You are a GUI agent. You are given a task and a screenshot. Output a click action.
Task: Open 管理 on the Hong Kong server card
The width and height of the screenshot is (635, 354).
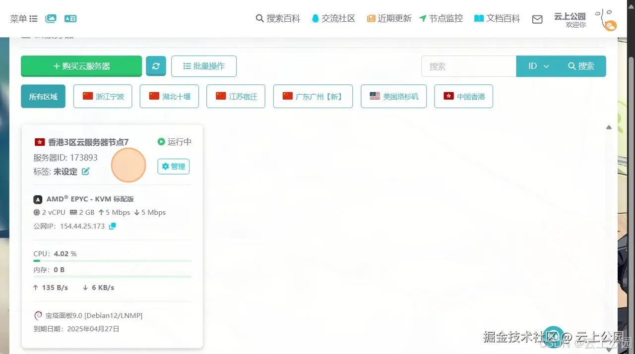pos(173,167)
